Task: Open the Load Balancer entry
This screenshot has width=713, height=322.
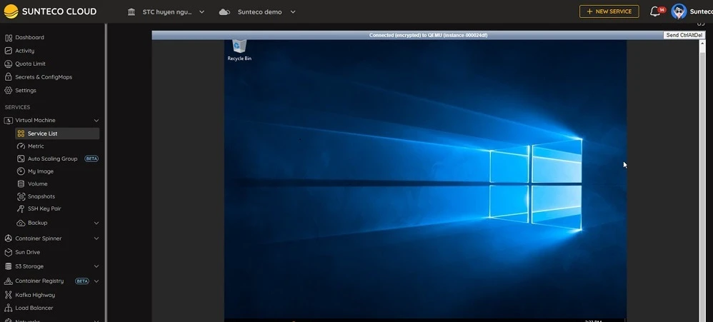Action: pos(34,308)
